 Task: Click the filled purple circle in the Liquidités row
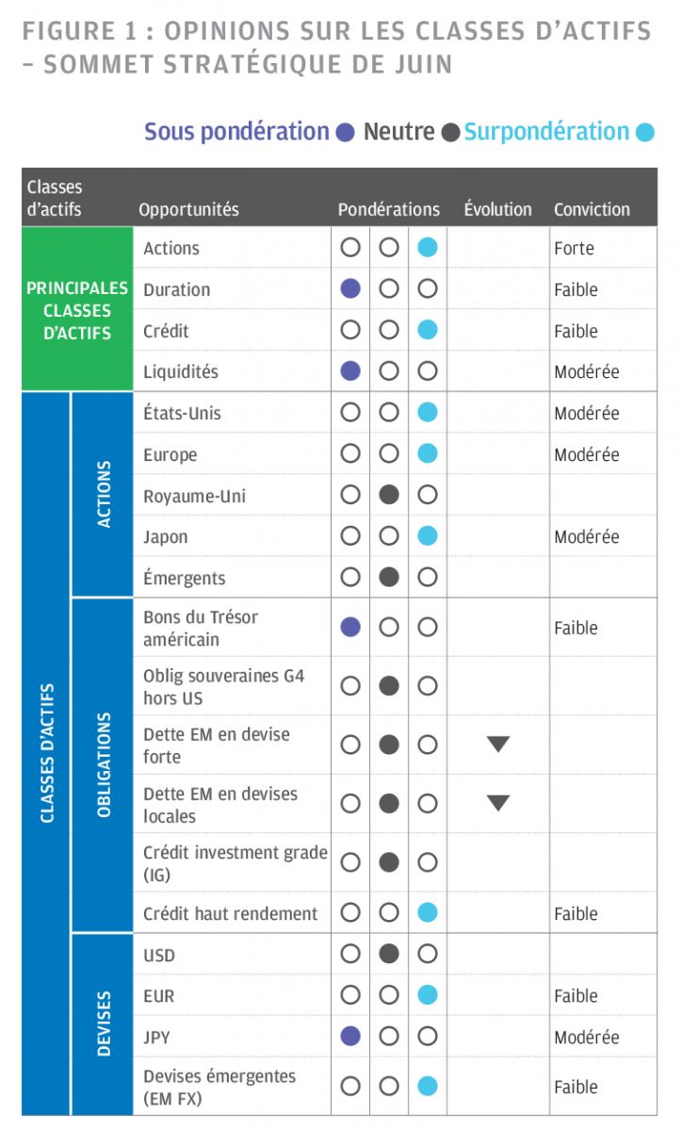pyautogui.click(x=350, y=371)
